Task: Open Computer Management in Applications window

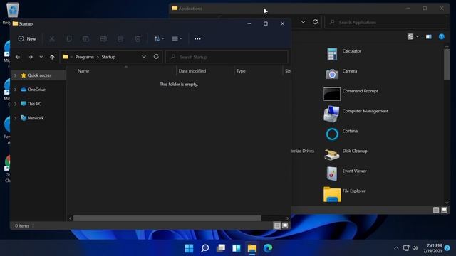Action: [x=356, y=114]
